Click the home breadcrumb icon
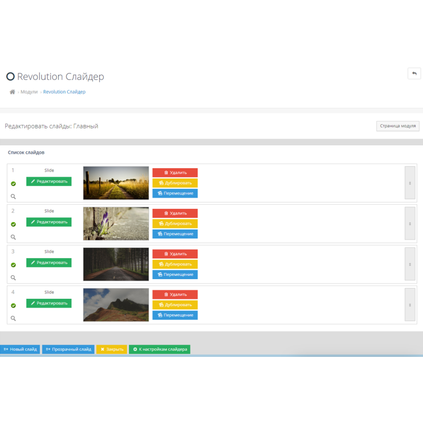 click(x=12, y=91)
